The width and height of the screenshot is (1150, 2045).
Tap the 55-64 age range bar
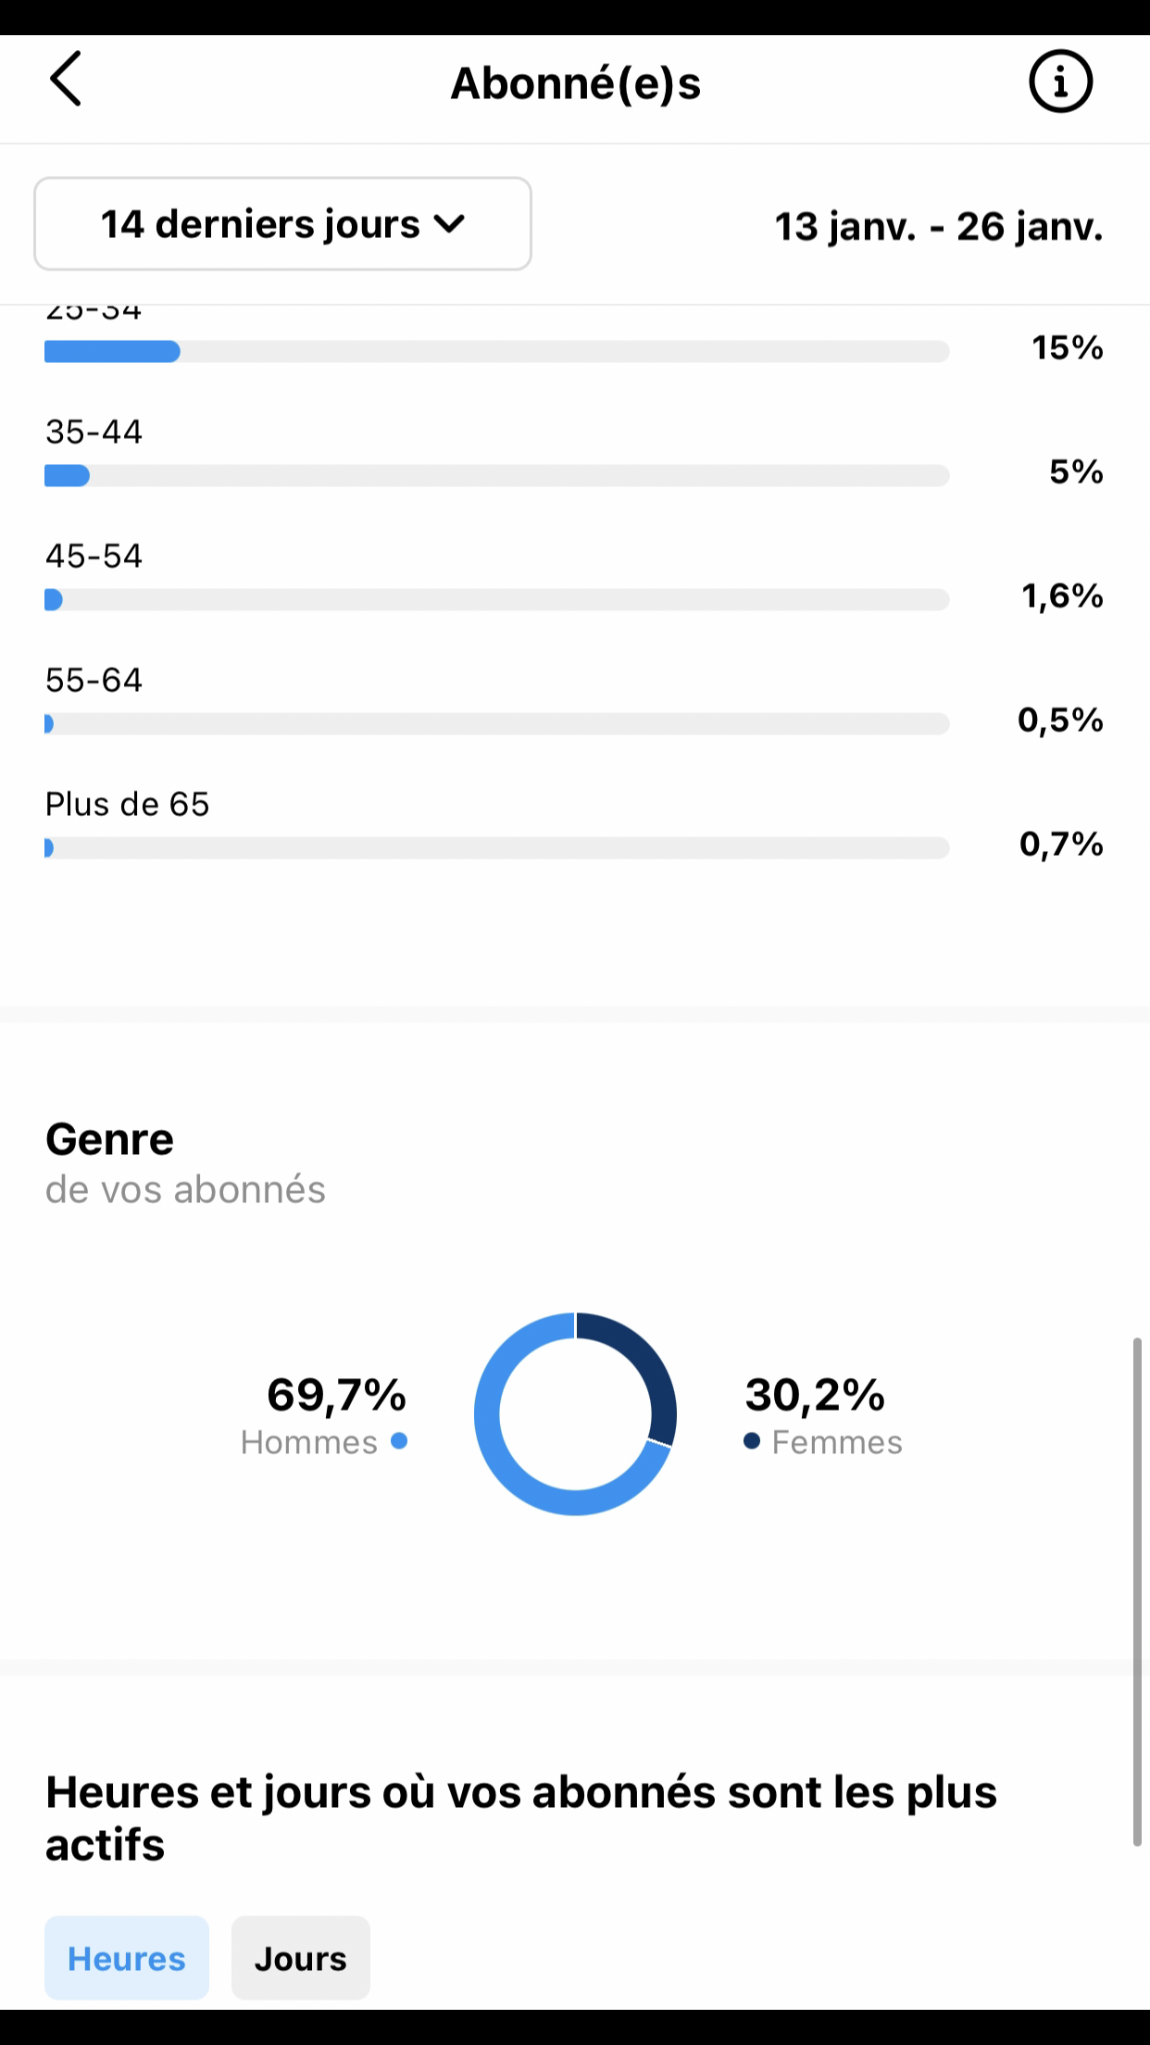[496, 724]
